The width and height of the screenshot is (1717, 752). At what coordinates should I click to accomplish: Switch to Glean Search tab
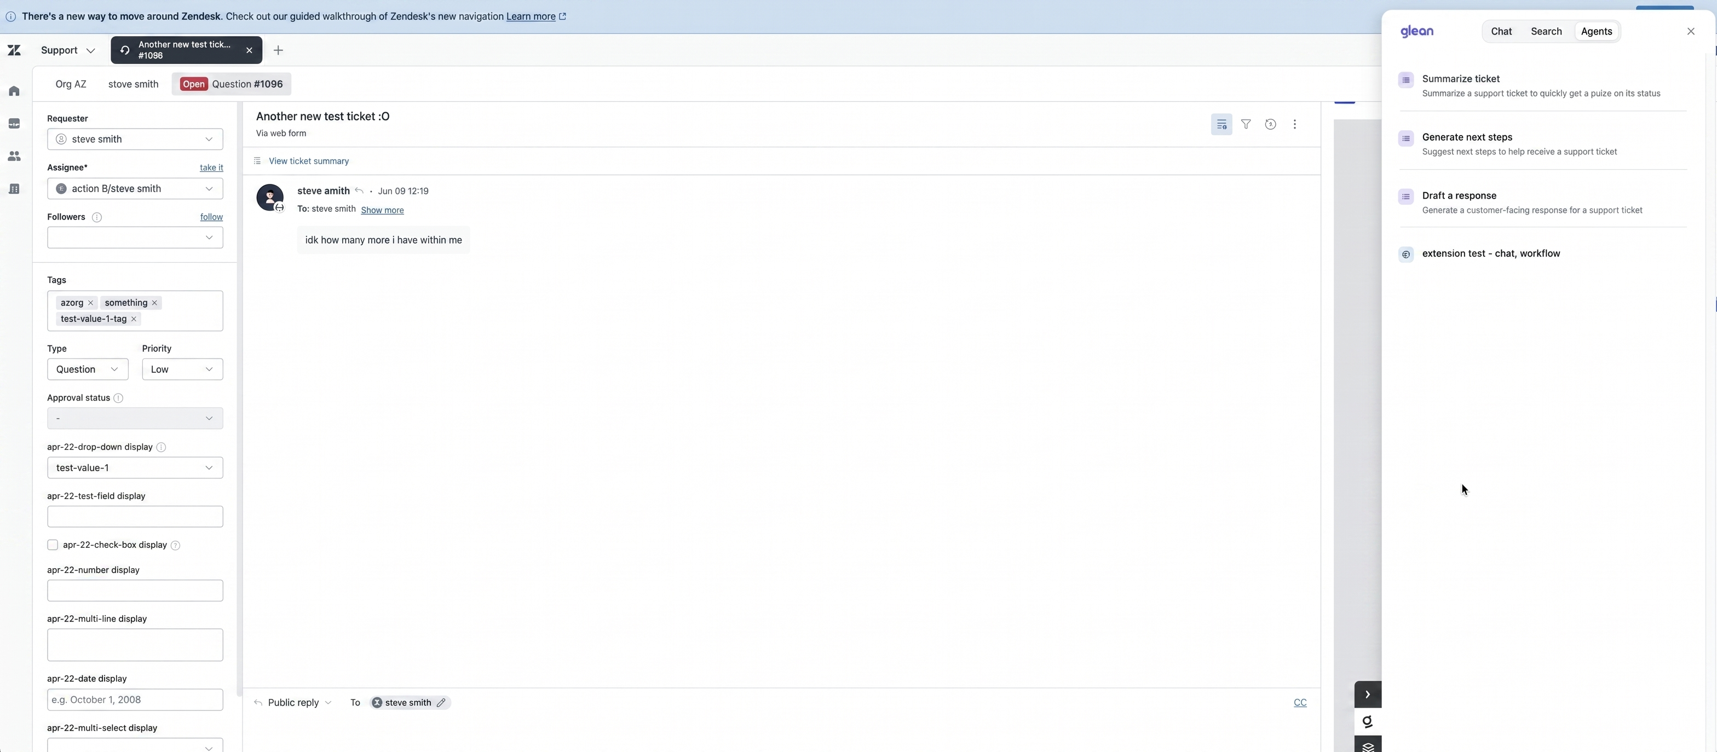pos(1546,31)
